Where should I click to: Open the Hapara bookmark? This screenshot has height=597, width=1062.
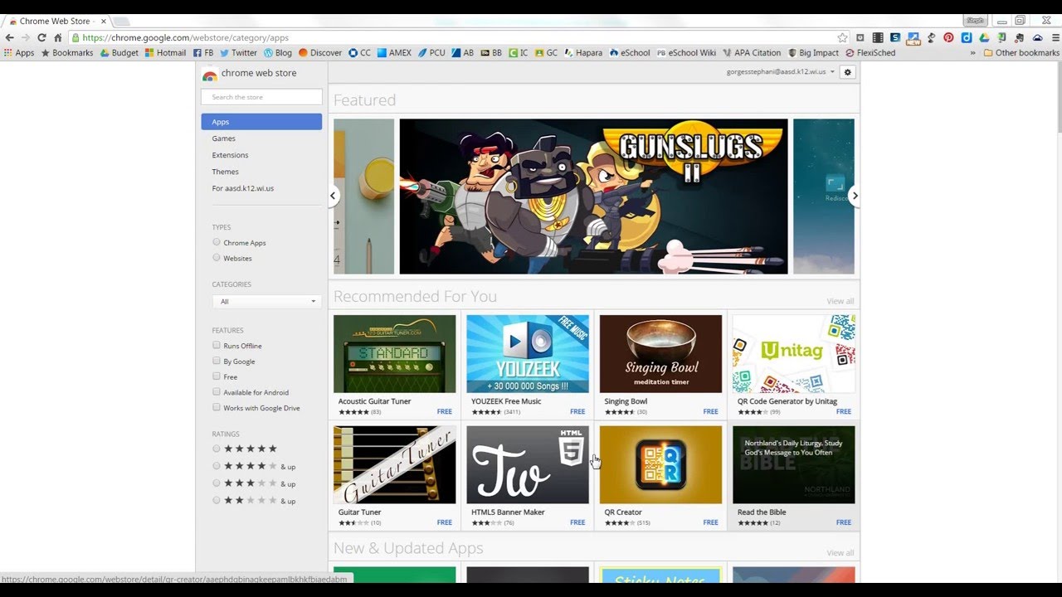(583, 52)
